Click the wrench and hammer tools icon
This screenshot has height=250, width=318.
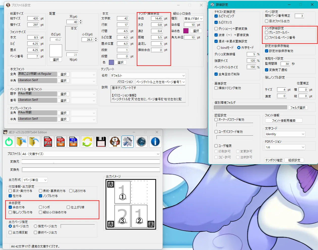128,142
